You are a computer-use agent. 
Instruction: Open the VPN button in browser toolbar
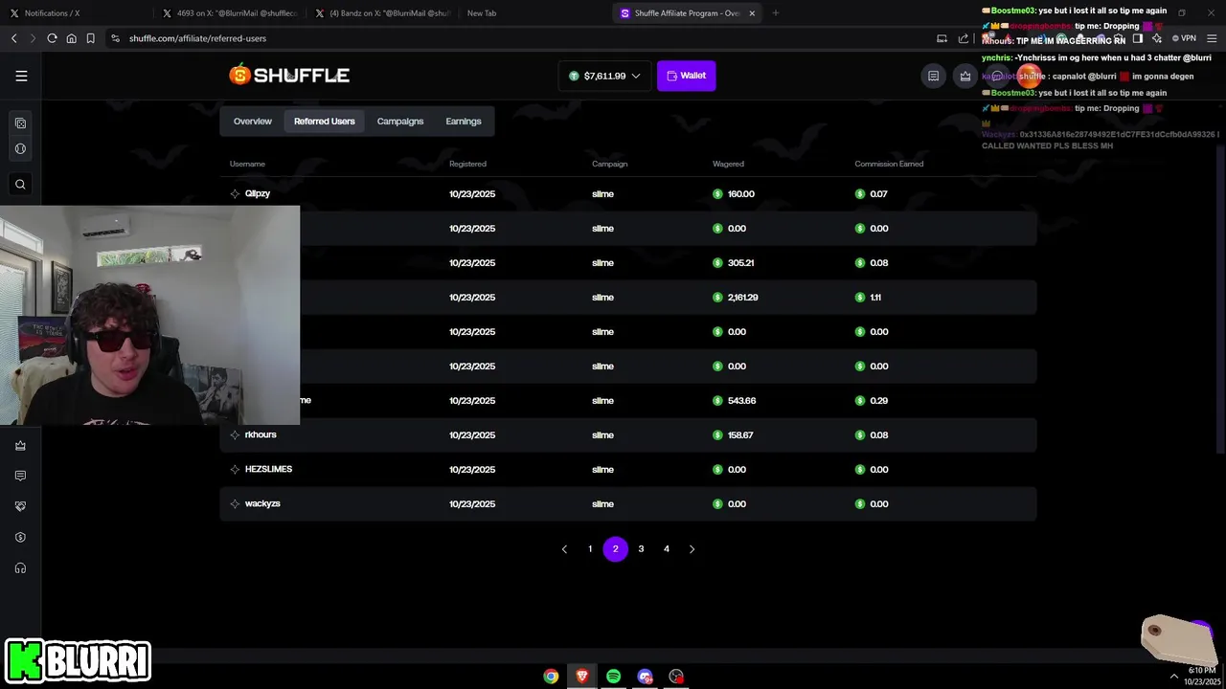tap(1184, 38)
